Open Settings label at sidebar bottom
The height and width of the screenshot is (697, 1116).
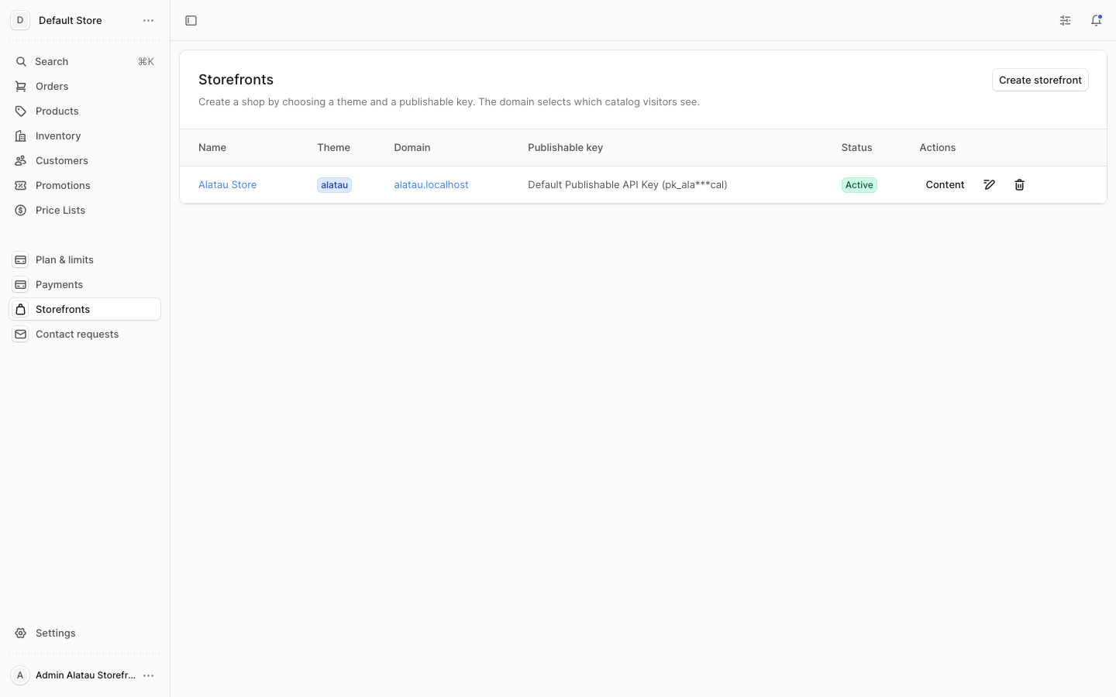(x=56, y=633)
